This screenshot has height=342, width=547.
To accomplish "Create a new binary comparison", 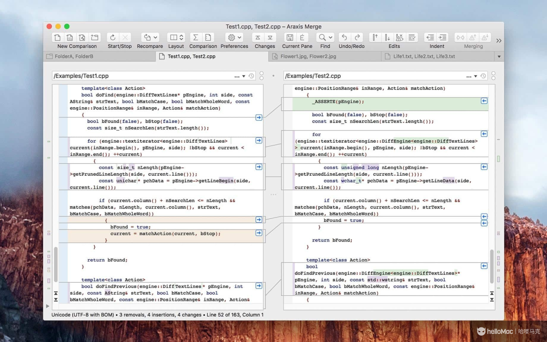I will click(70, 38).
